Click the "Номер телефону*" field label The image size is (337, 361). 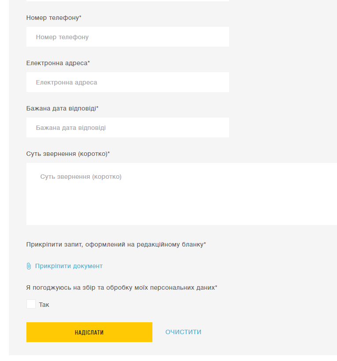pos(53,18)
